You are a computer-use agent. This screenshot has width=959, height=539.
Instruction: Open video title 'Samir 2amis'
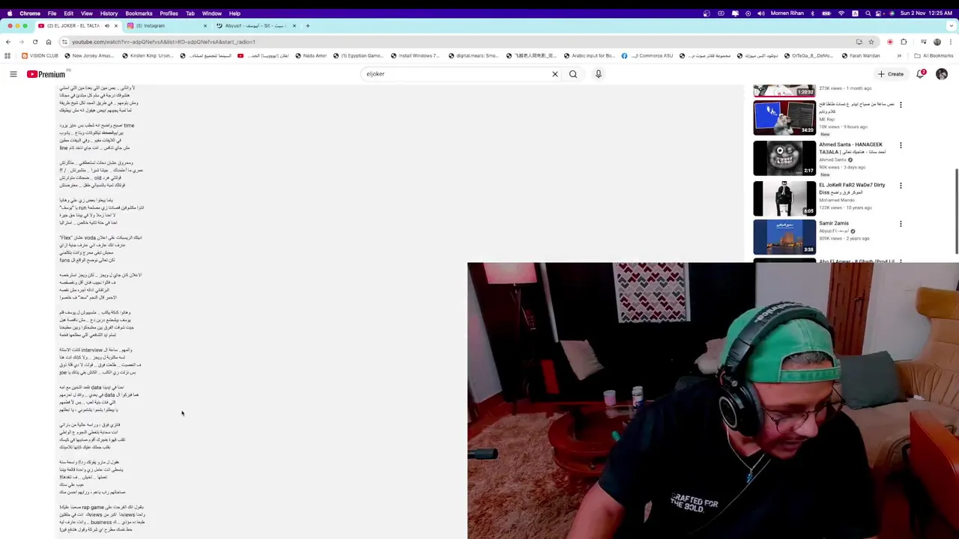pos(834,223)
